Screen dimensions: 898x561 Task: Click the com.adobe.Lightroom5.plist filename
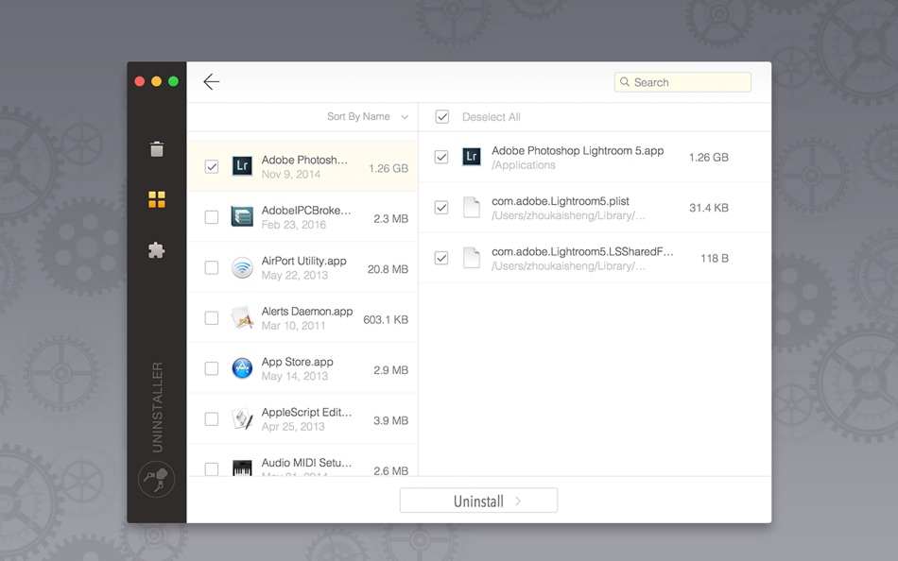[x=561, y=201]
